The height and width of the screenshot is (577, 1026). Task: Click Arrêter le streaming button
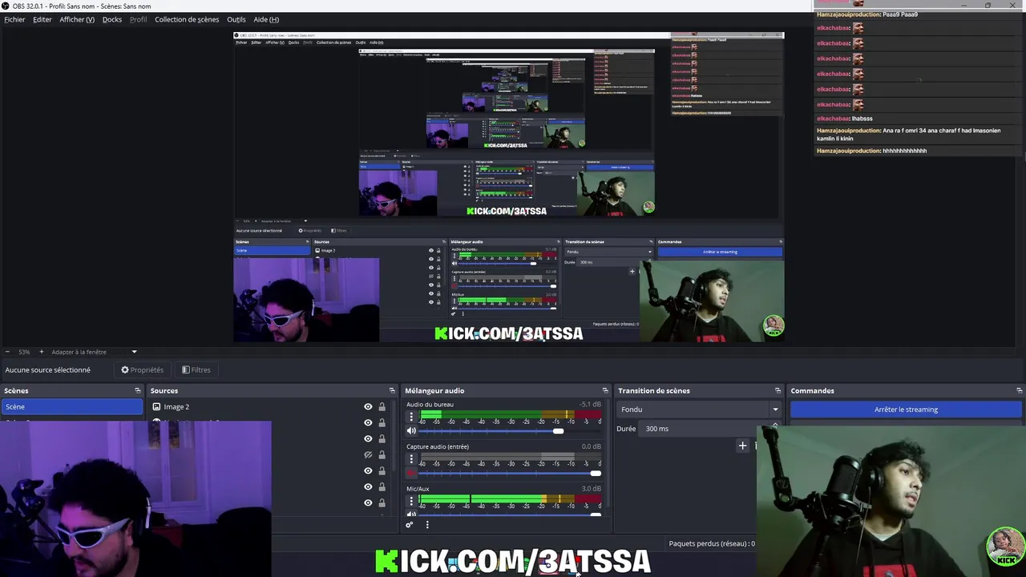point(906,410)
